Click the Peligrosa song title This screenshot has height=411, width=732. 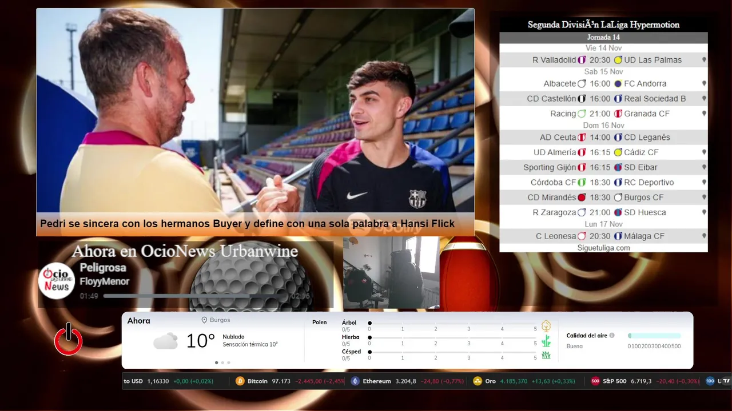click(103, 268)
